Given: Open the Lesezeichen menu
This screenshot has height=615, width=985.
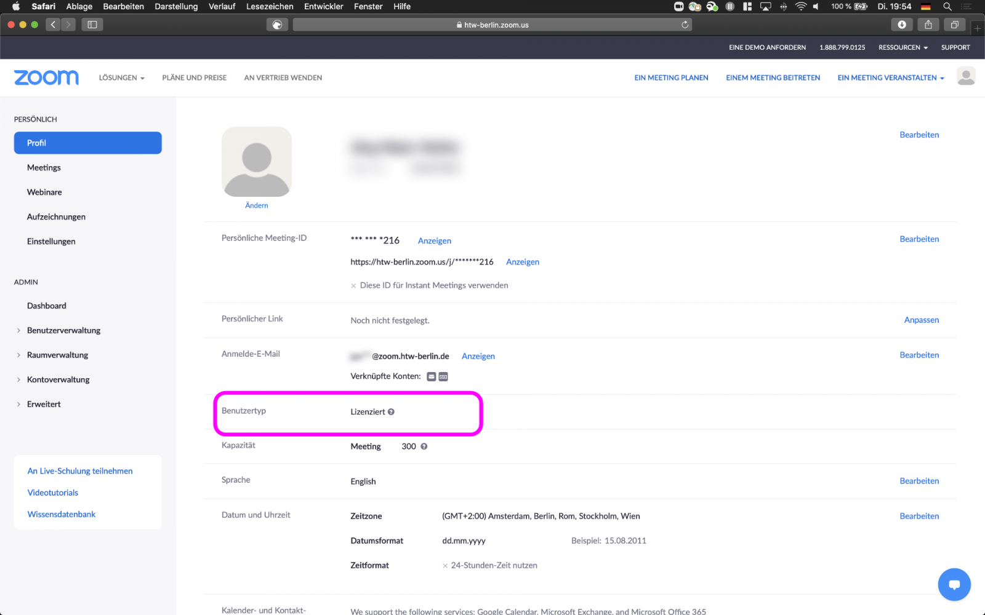Looking at the screenshot, I should pyautogui.click(x=270, y=6).
